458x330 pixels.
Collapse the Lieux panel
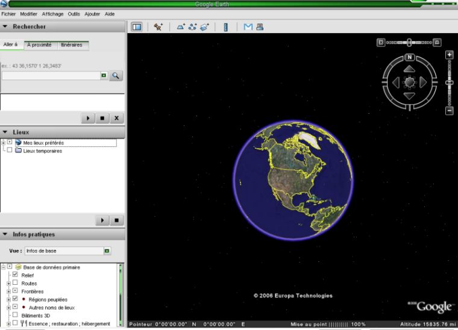(5, 132)
